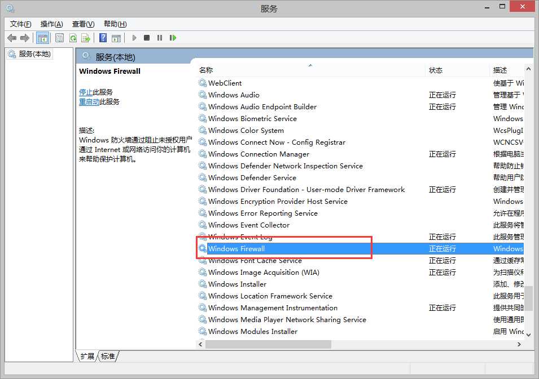Click the Refresh toolbar icon
The width and height of the screenshot is (539, 379).
click(x=73, y=38)
